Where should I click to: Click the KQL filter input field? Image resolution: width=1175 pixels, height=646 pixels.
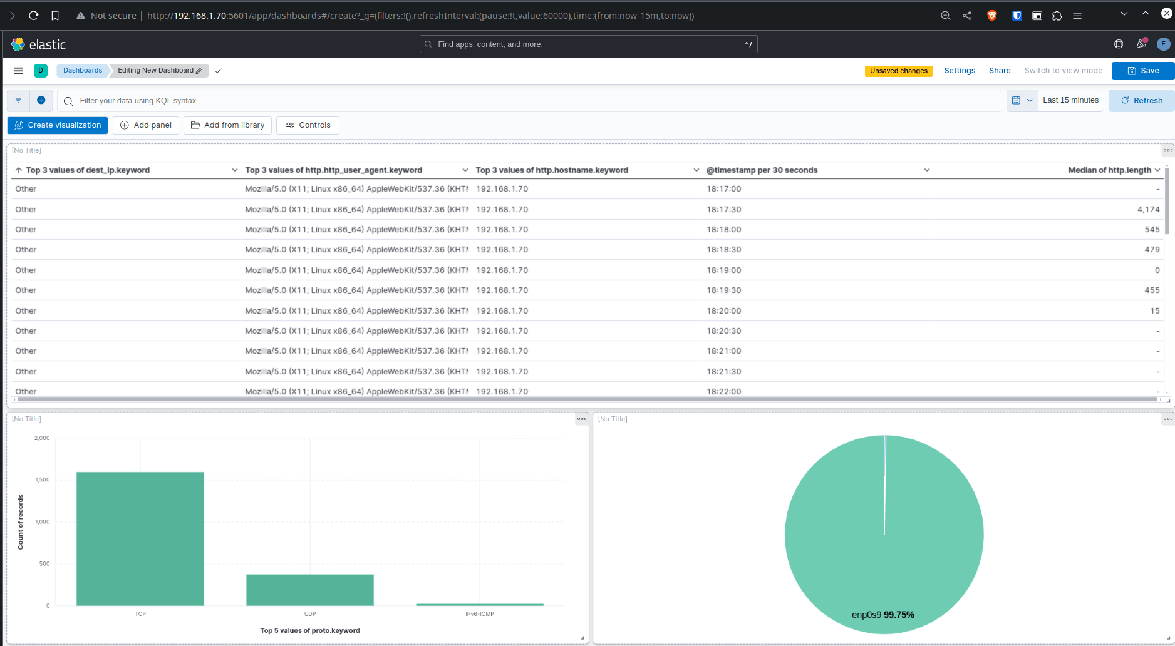tap(532, 101)
